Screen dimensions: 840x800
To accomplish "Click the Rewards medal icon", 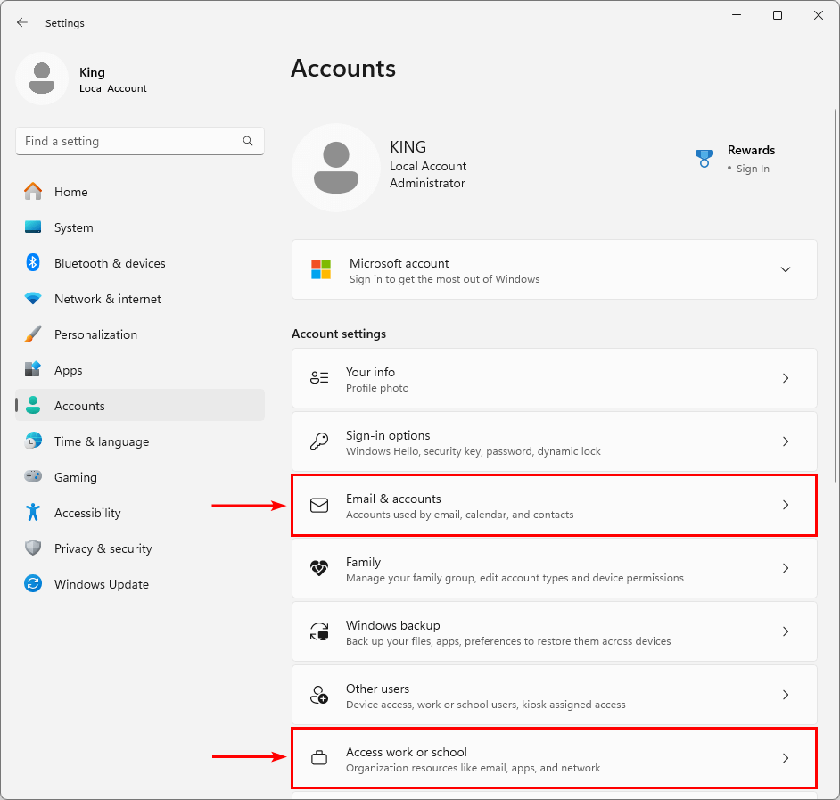I will coord(704,159).
